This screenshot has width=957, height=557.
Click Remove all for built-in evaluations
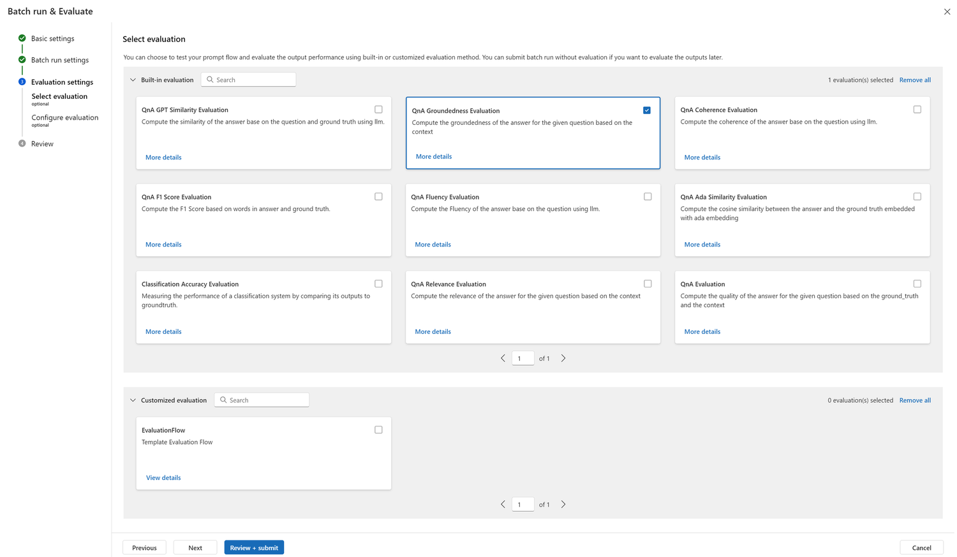(x=915, y=80)
